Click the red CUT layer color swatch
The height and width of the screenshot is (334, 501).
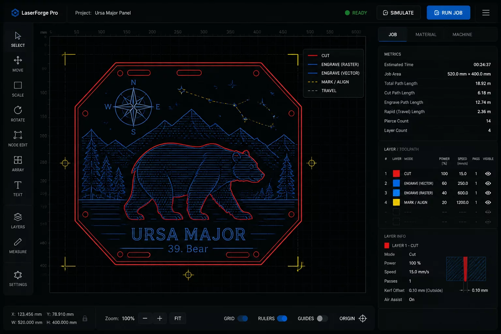tap(396, 174)
